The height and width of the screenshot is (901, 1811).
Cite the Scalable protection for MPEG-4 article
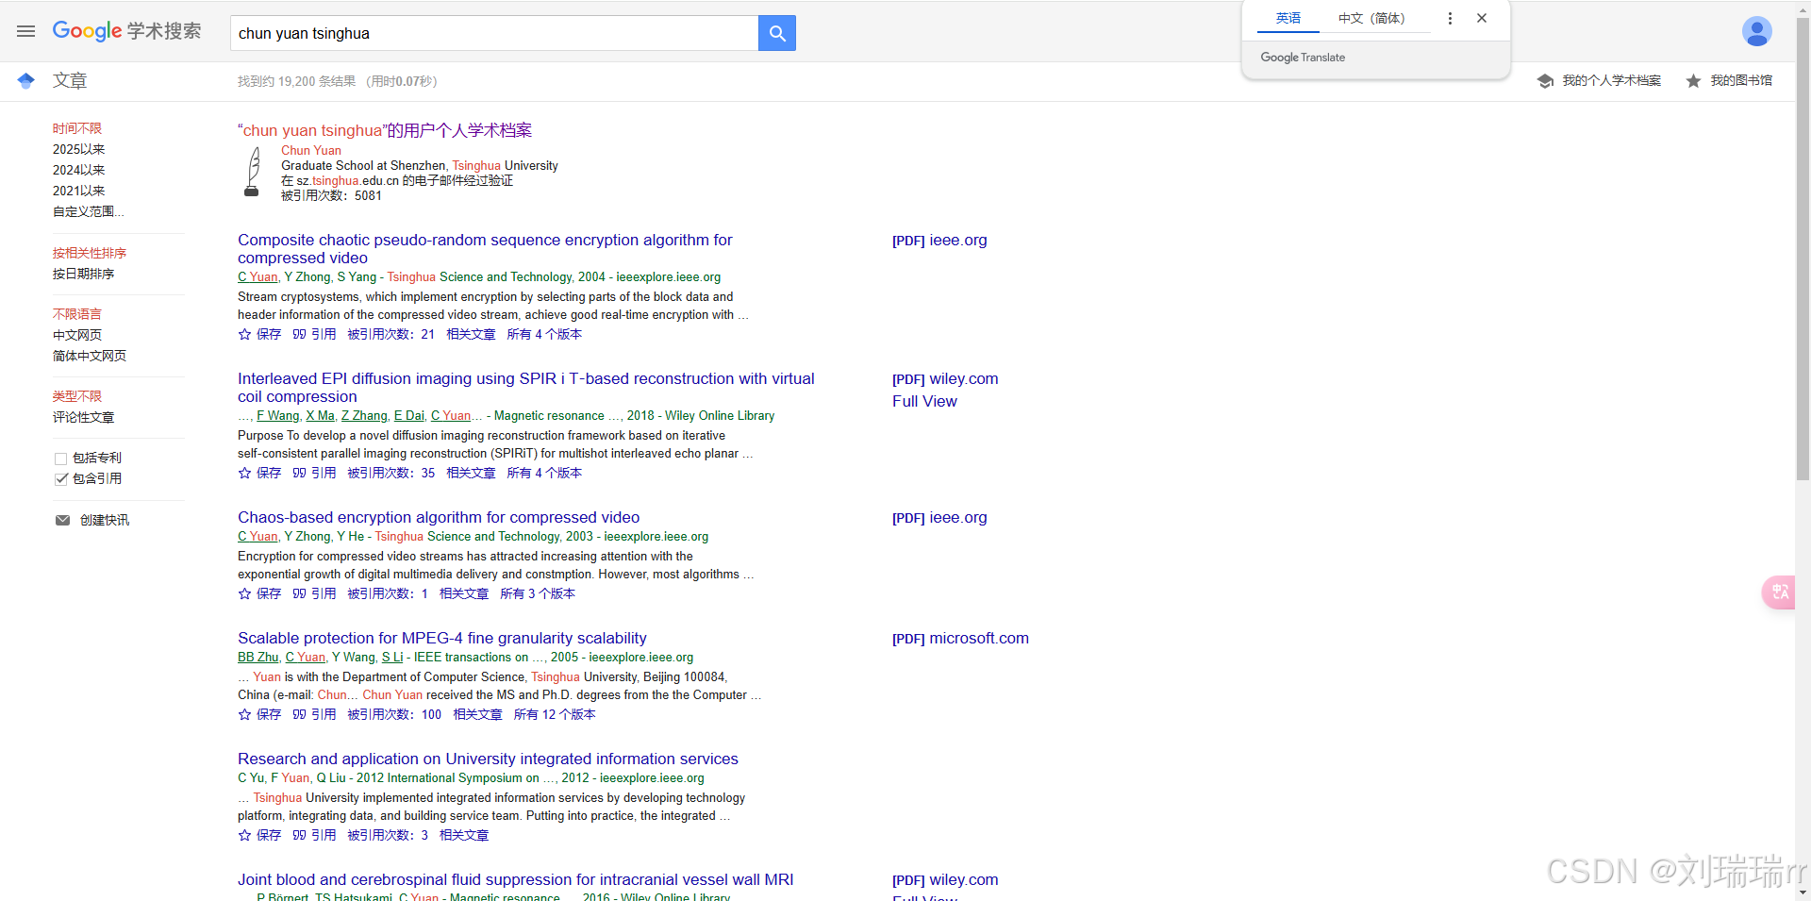point(314,714)
